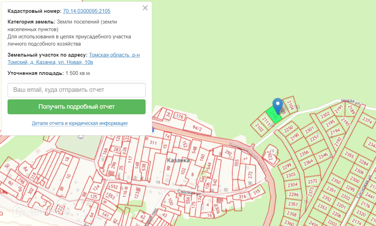Viewport: 376px width, 226px height.
Task: Select parcel 160 on the map
Action: click(x=202, y=157)
